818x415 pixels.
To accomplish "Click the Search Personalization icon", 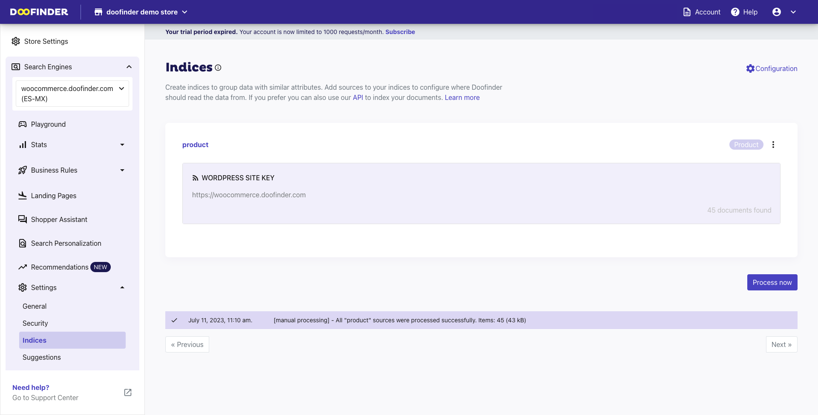I will (x=23, y=243).
